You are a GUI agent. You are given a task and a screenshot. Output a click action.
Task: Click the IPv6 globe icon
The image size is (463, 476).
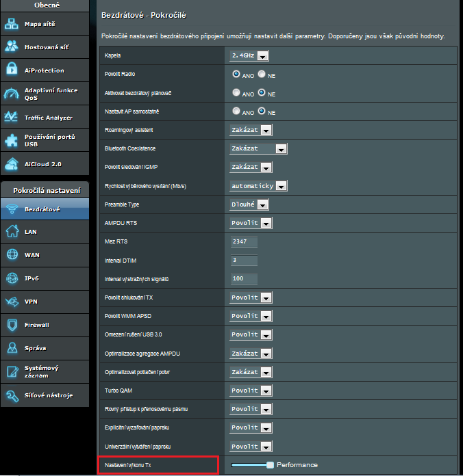(12, 278)
